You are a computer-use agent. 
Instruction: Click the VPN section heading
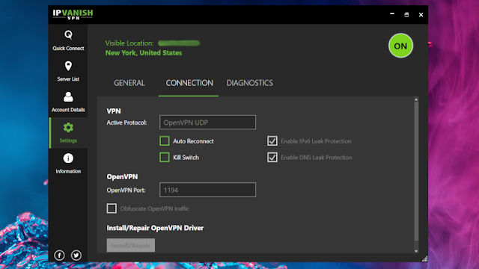point(114,111)
